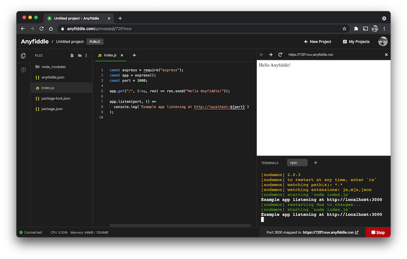Click the "Hello Anyfiddle!" preview text
The width and height of the screenshot is (407, 259).
pos(275,65)
